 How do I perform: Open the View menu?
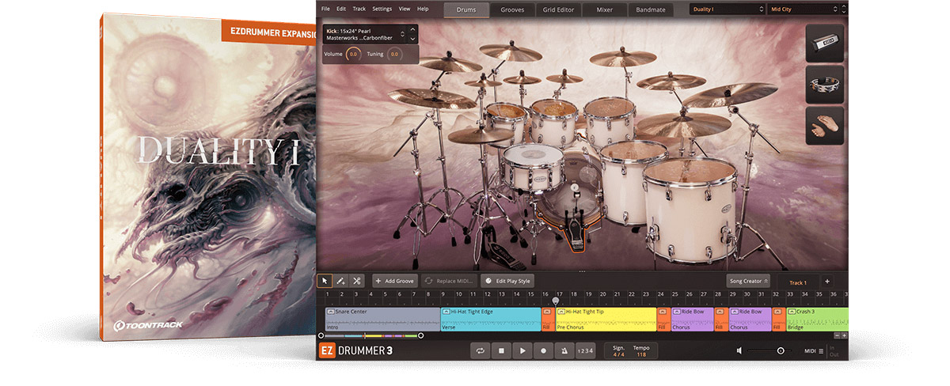coord(405,9)
